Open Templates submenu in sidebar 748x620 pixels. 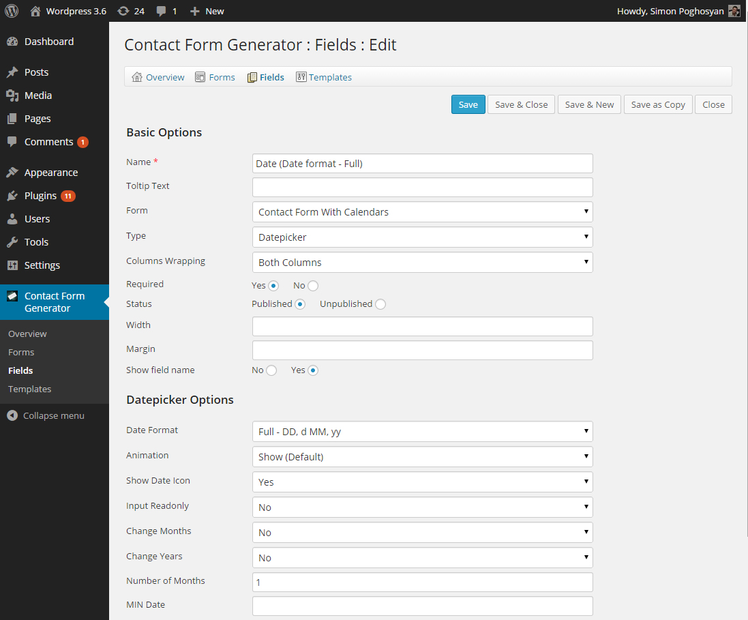(x=29, y=389)
